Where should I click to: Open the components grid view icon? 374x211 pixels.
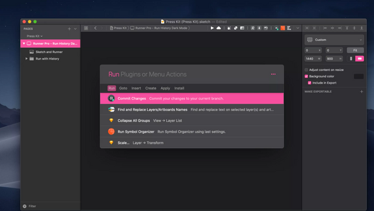pyautogui.click(x=86, y=28)
